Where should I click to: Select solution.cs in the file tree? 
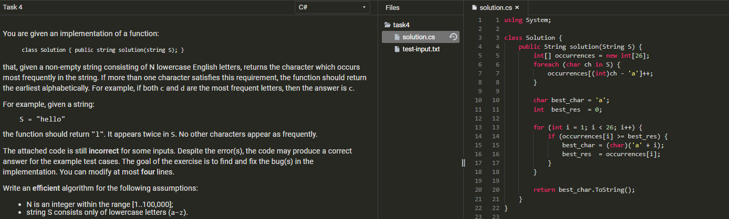click(421, 37)
